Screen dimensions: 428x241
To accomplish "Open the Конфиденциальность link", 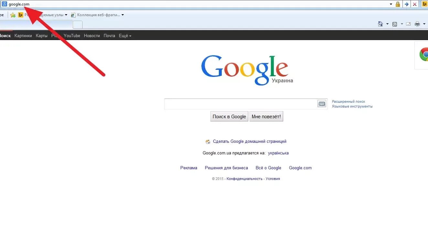I will pos(244,179).
